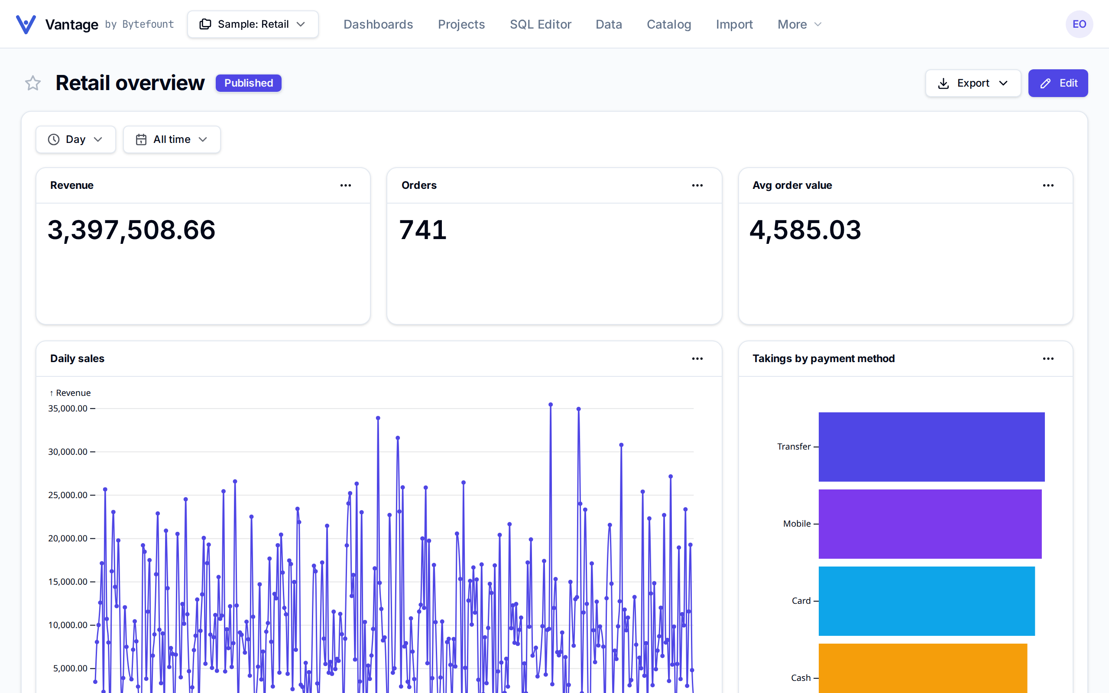1109x693 pixels.
Task: Open the Daily sales chart options
Action: [x=697, y=359]
